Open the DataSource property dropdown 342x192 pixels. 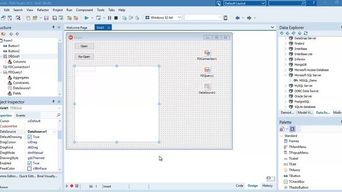(x=55, y=132)
